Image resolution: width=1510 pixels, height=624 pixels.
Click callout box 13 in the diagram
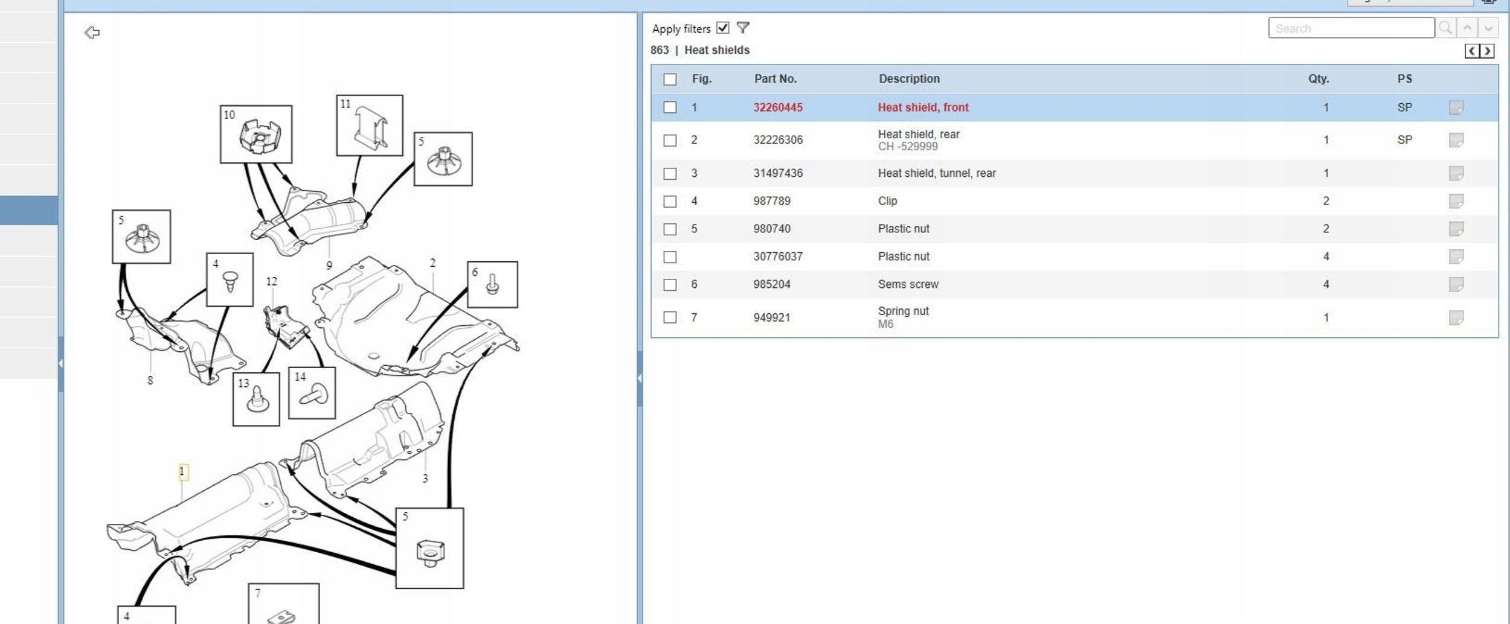tap(256, 399)
